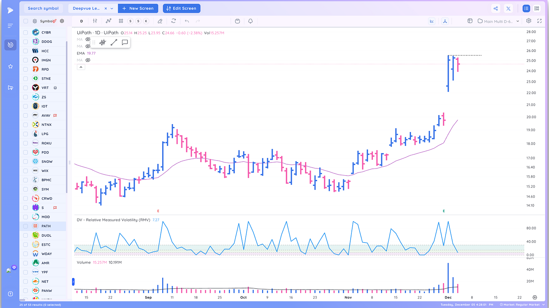
Task: Open the flag lists sidebar icon
Action: pyautogui.click(x=10, y=88)
